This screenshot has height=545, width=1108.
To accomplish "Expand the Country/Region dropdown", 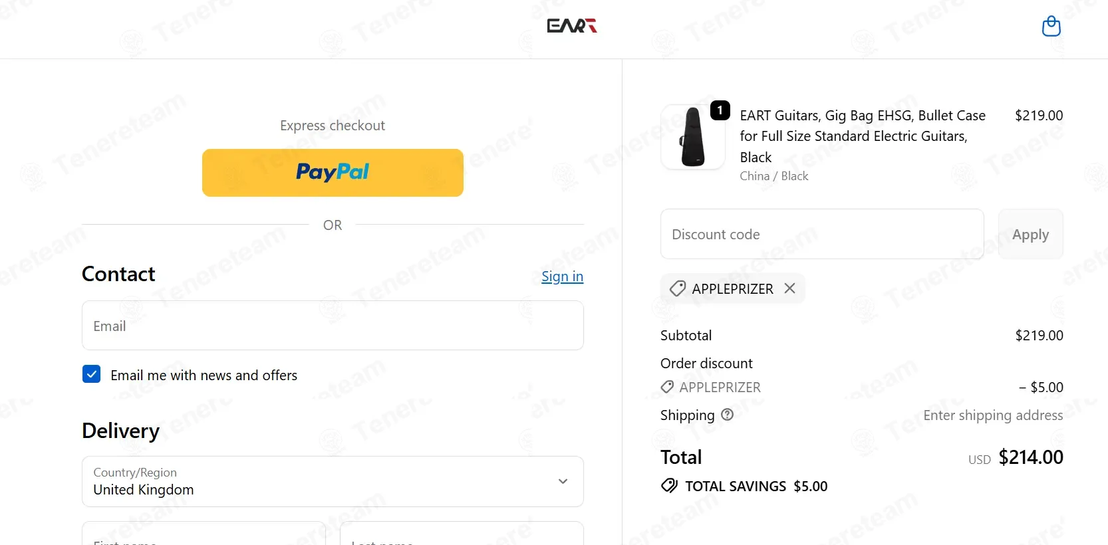I will (x=332, y=481).
